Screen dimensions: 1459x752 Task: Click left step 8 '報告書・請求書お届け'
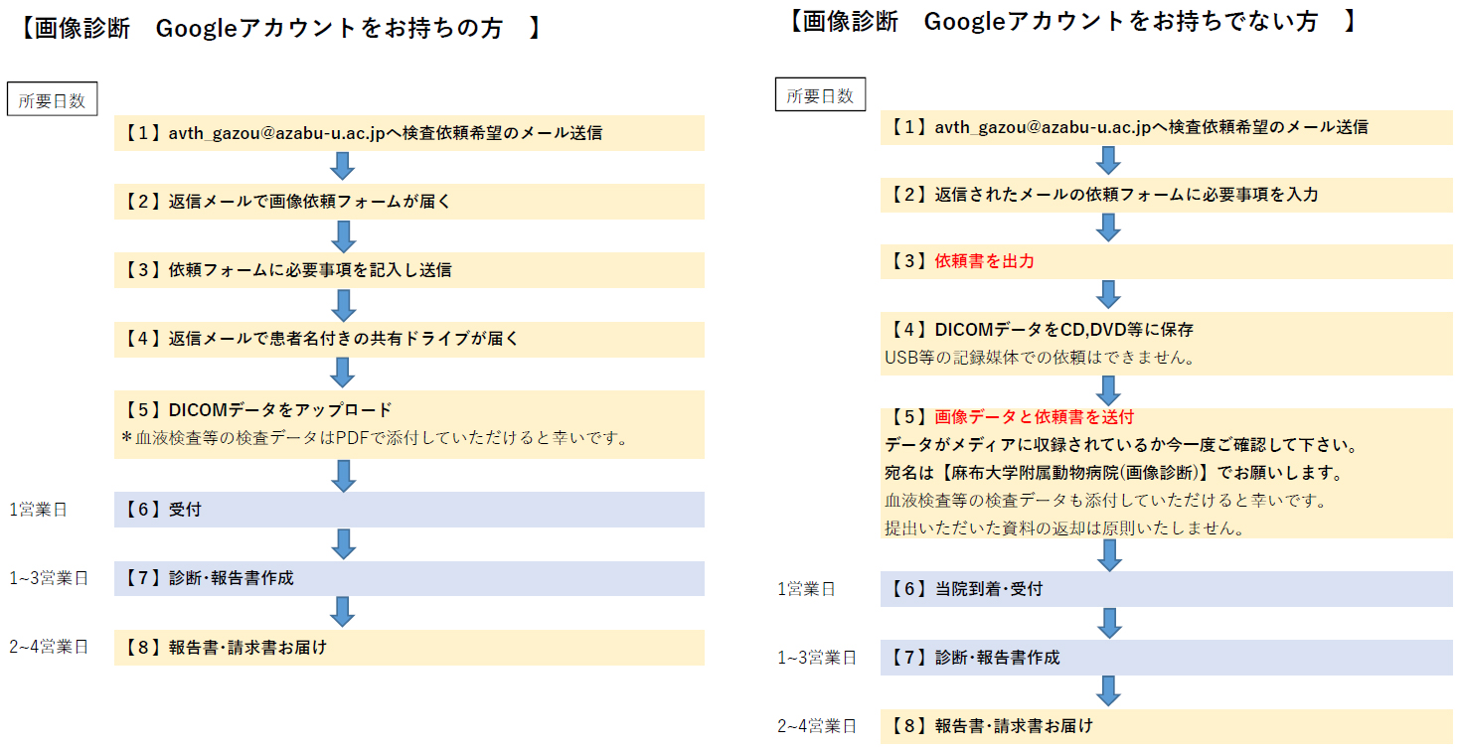tap(409, 648)
